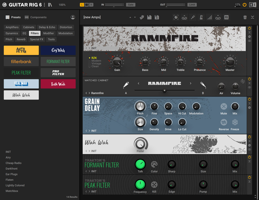Image resolution: width=259 pixels, height=200 pixels.
Task: Click the stereo link icon on Matched Cabinet
Action: 249,87
